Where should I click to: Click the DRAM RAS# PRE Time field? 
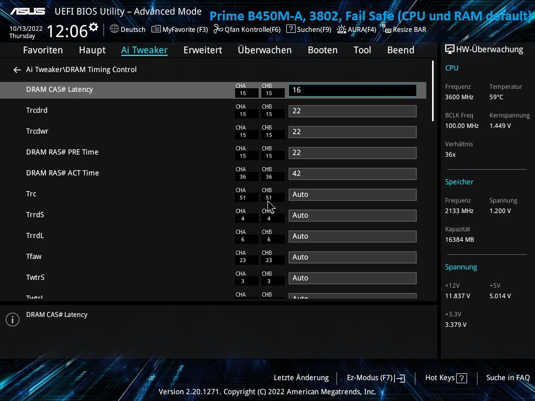point(353,153)
